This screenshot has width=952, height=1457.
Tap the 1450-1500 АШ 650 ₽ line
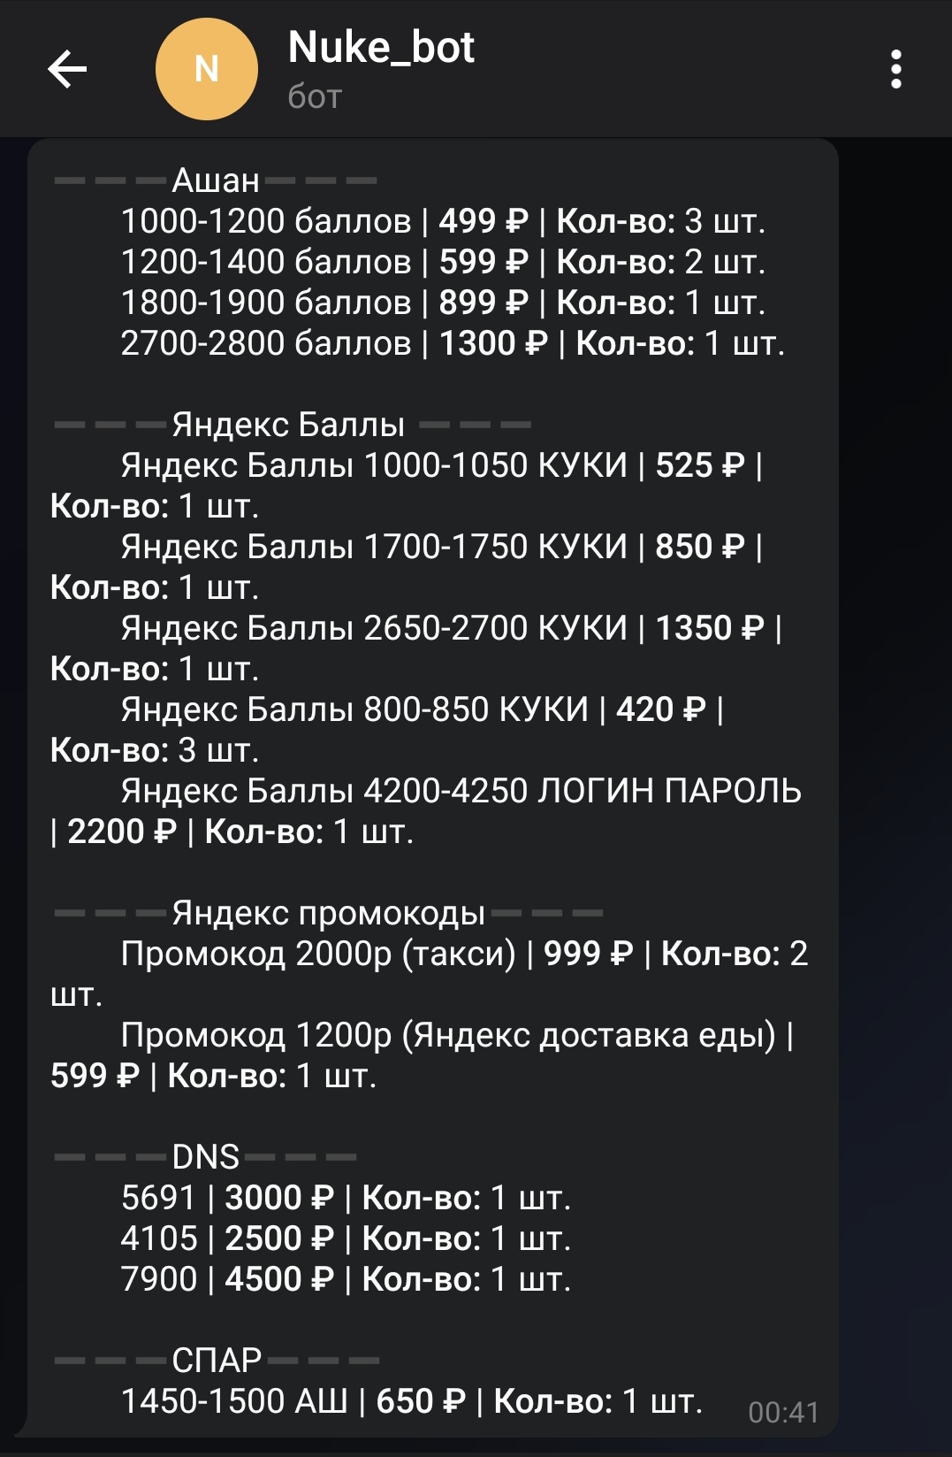click(411, 1401)
